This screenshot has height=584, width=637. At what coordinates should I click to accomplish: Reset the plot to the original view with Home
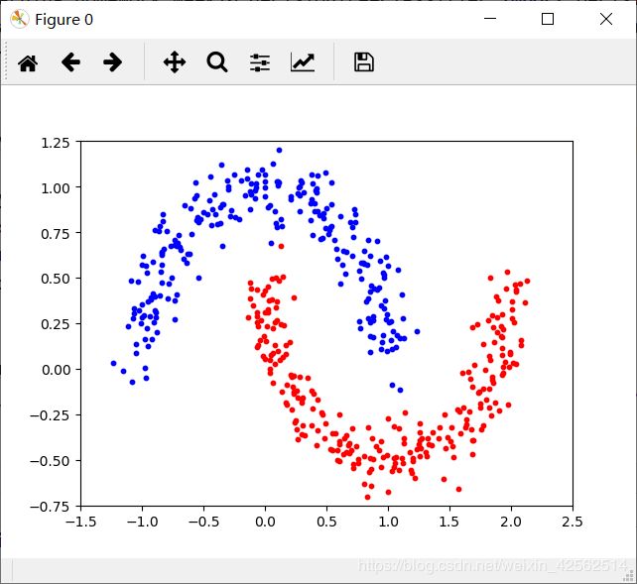tap(28, 62)
